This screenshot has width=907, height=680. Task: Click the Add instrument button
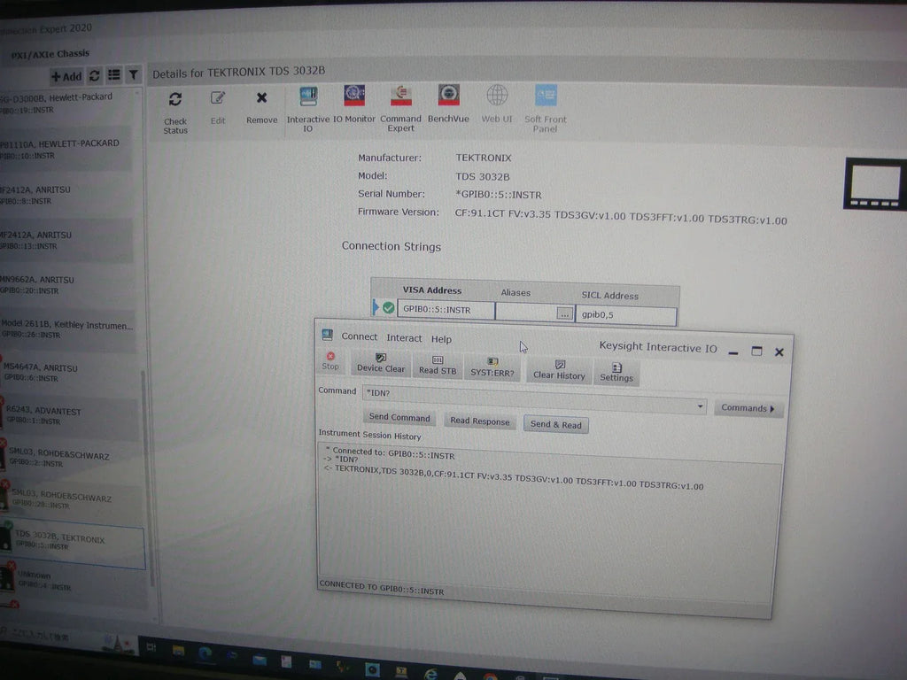pyautogui.click(x=66, y=76)
